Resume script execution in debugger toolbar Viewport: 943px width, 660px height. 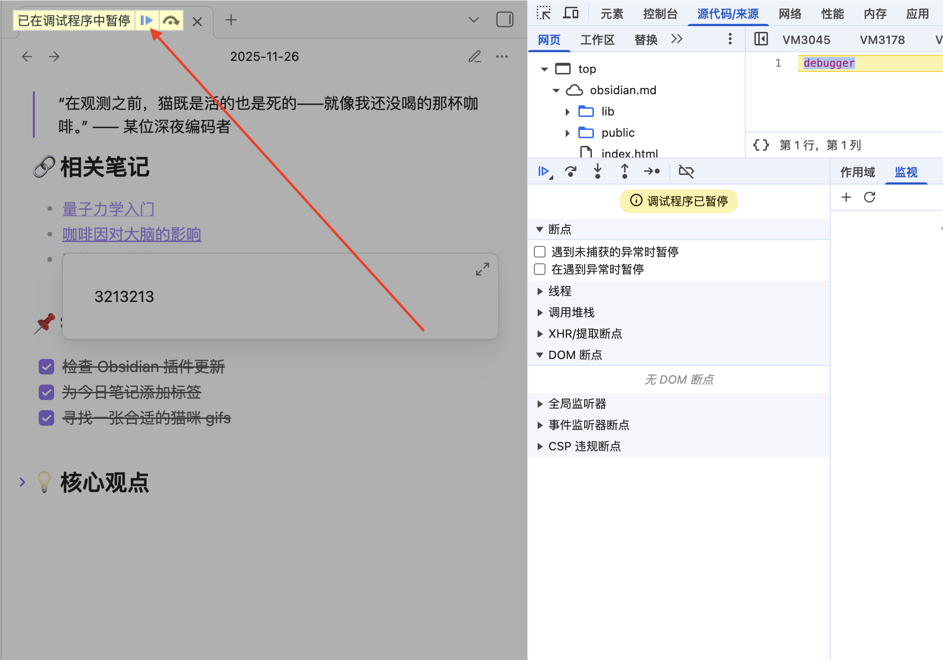pyautogui.click(x=544, y=172)
